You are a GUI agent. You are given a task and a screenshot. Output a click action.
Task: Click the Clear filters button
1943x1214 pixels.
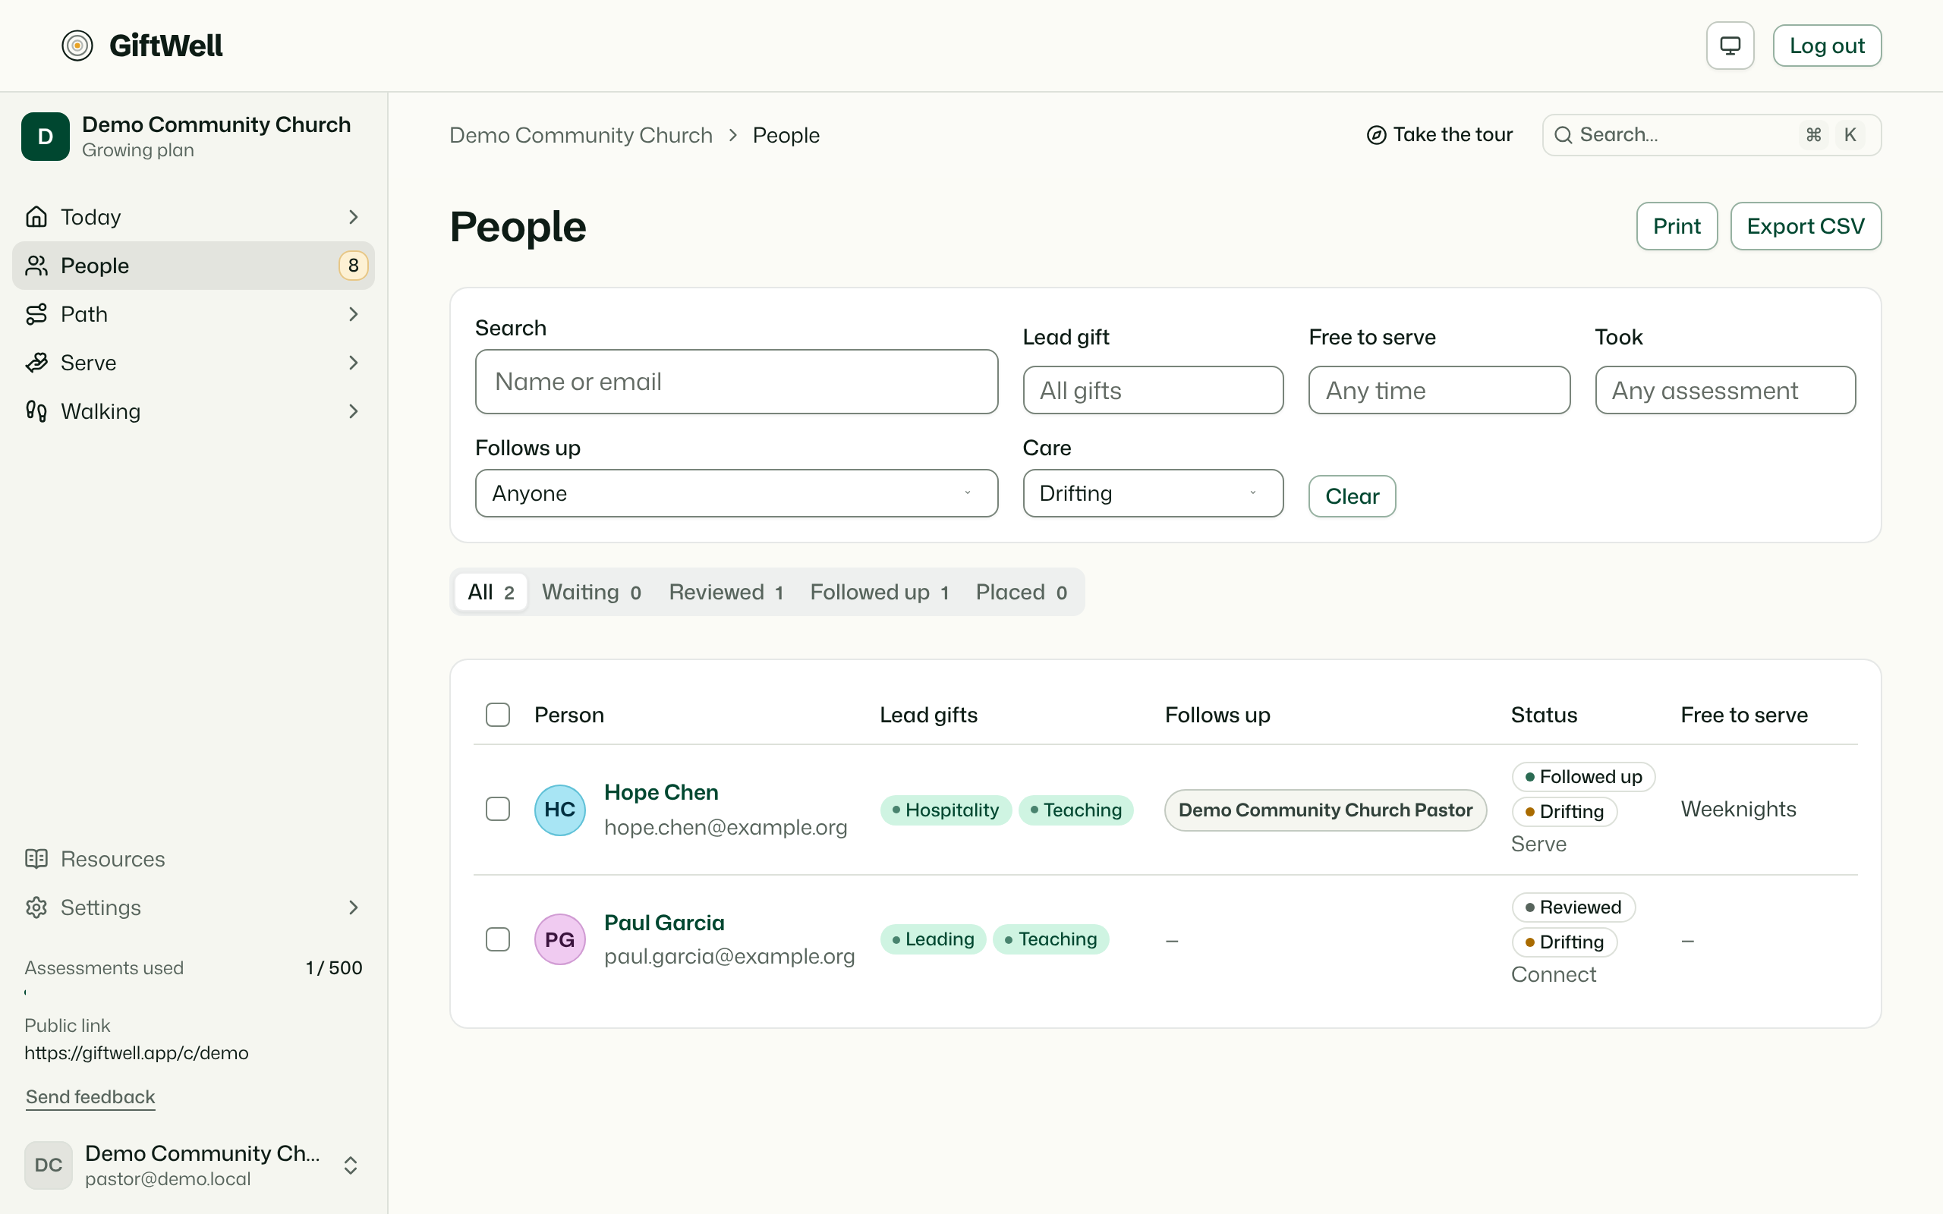tap(1352, 496)
